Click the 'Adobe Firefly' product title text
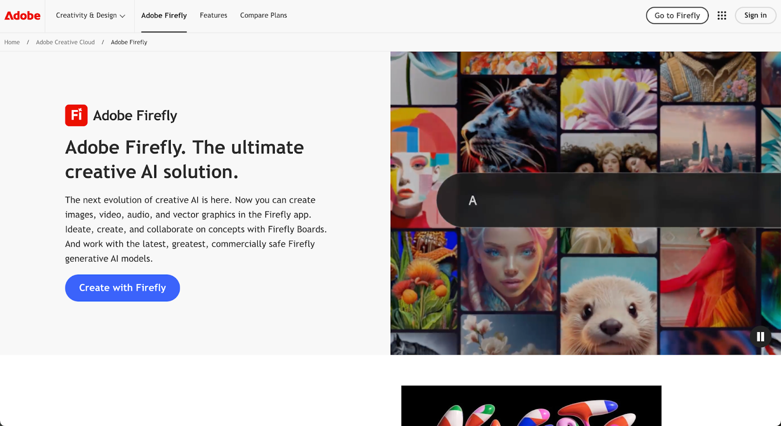Screen dimensions: 781x426 tap(135, 116)
